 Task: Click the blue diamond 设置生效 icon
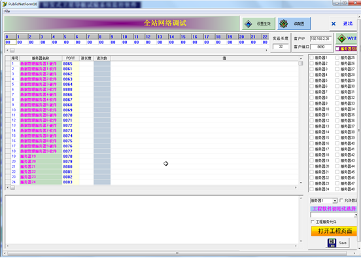(x=249, y=24)
